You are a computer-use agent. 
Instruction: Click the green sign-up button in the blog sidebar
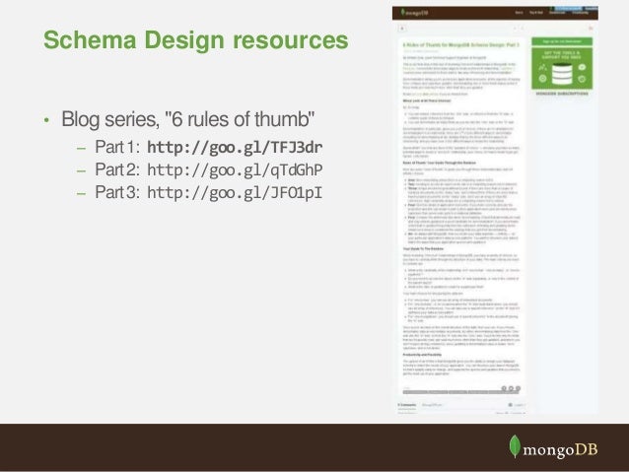click(x=562, y=41)
